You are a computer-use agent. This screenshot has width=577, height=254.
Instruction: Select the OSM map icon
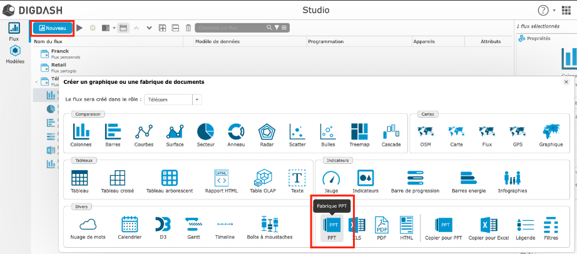click(x=425, y=132)
